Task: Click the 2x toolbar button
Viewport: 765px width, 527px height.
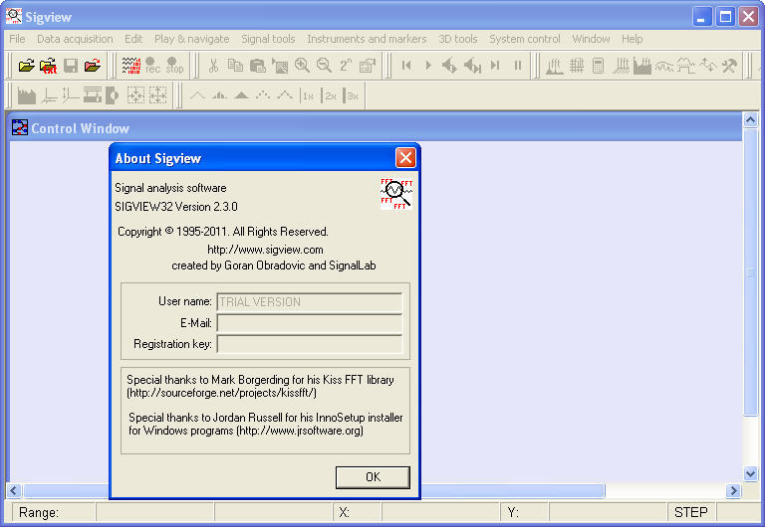Action: coord(330,95)
